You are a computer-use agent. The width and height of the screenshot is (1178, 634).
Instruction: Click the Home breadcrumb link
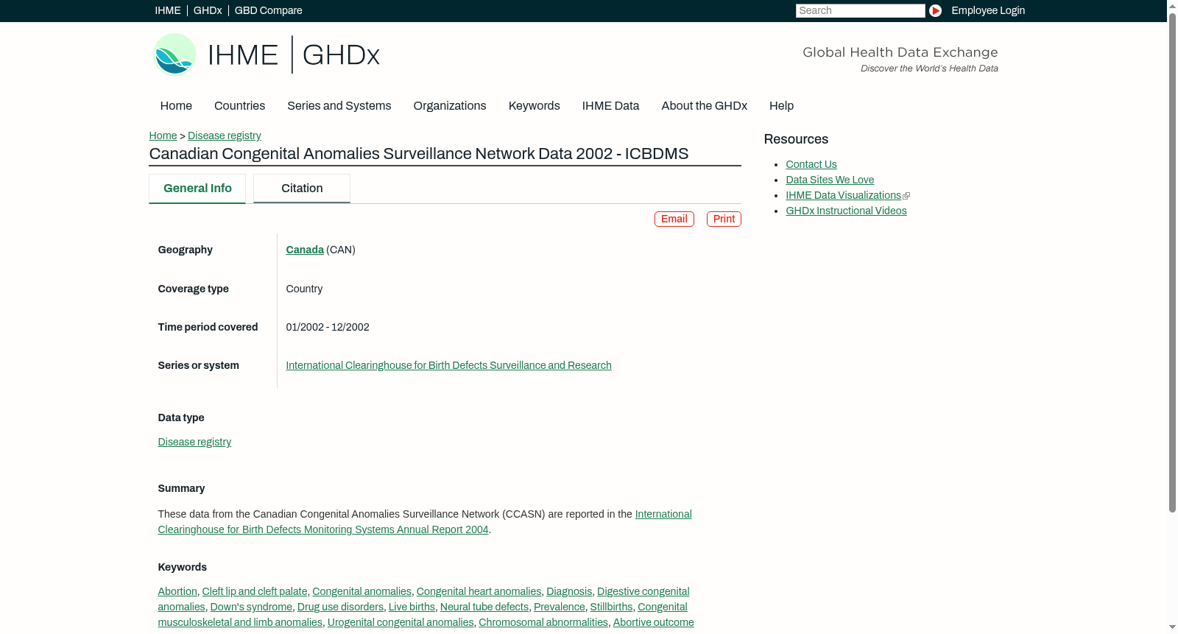coord(163,135)
